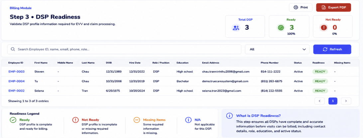Click the Billing Module breadcrumb link
363x138 pixels.
(21, 8)
